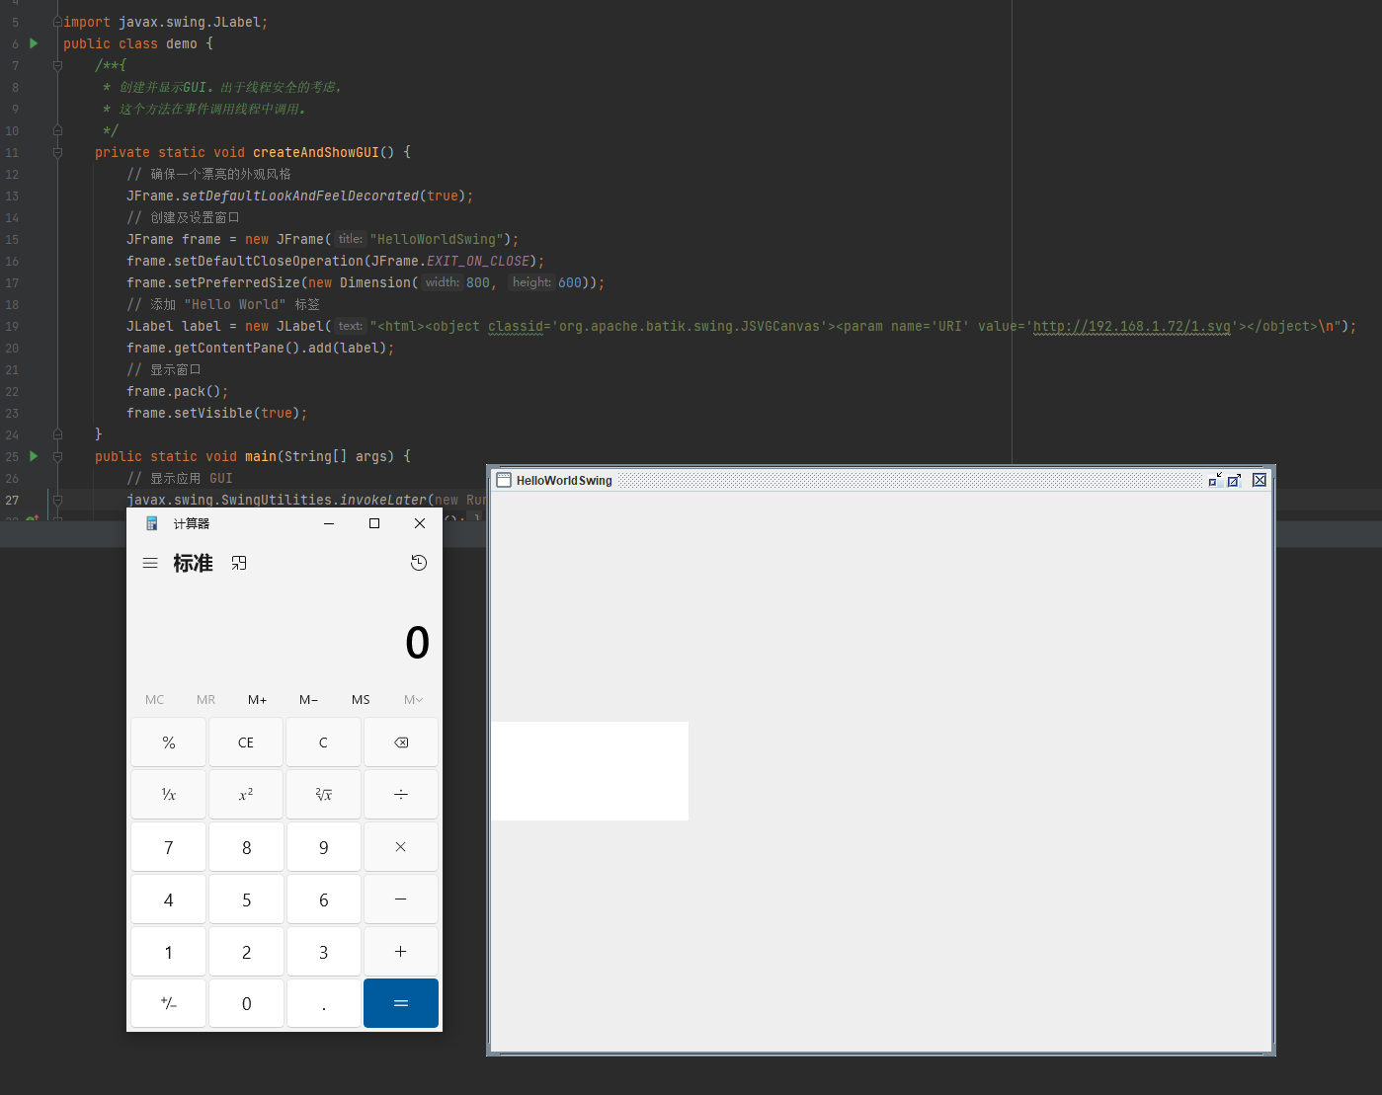Click the square root key

(323, 795)
